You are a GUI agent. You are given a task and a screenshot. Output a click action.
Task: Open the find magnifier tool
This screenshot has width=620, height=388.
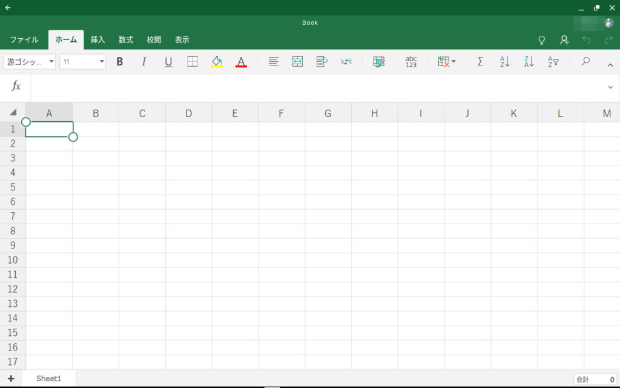pos(585,61)
